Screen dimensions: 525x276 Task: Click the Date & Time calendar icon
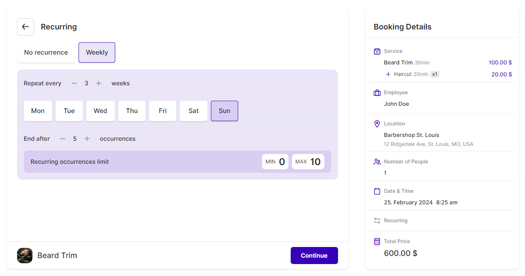click(377, 191)
